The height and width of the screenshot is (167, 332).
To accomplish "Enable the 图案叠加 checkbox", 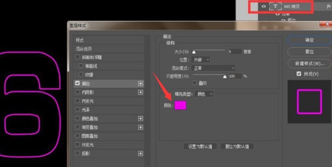I will coord(77,135).
